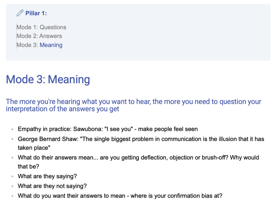Select the Empathy in practice bullet
The height and width of the screenshot is (216, 273).
(108, 129)
